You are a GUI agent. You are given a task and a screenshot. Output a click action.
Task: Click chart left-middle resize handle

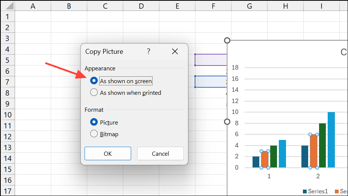[x=227, y=122]
